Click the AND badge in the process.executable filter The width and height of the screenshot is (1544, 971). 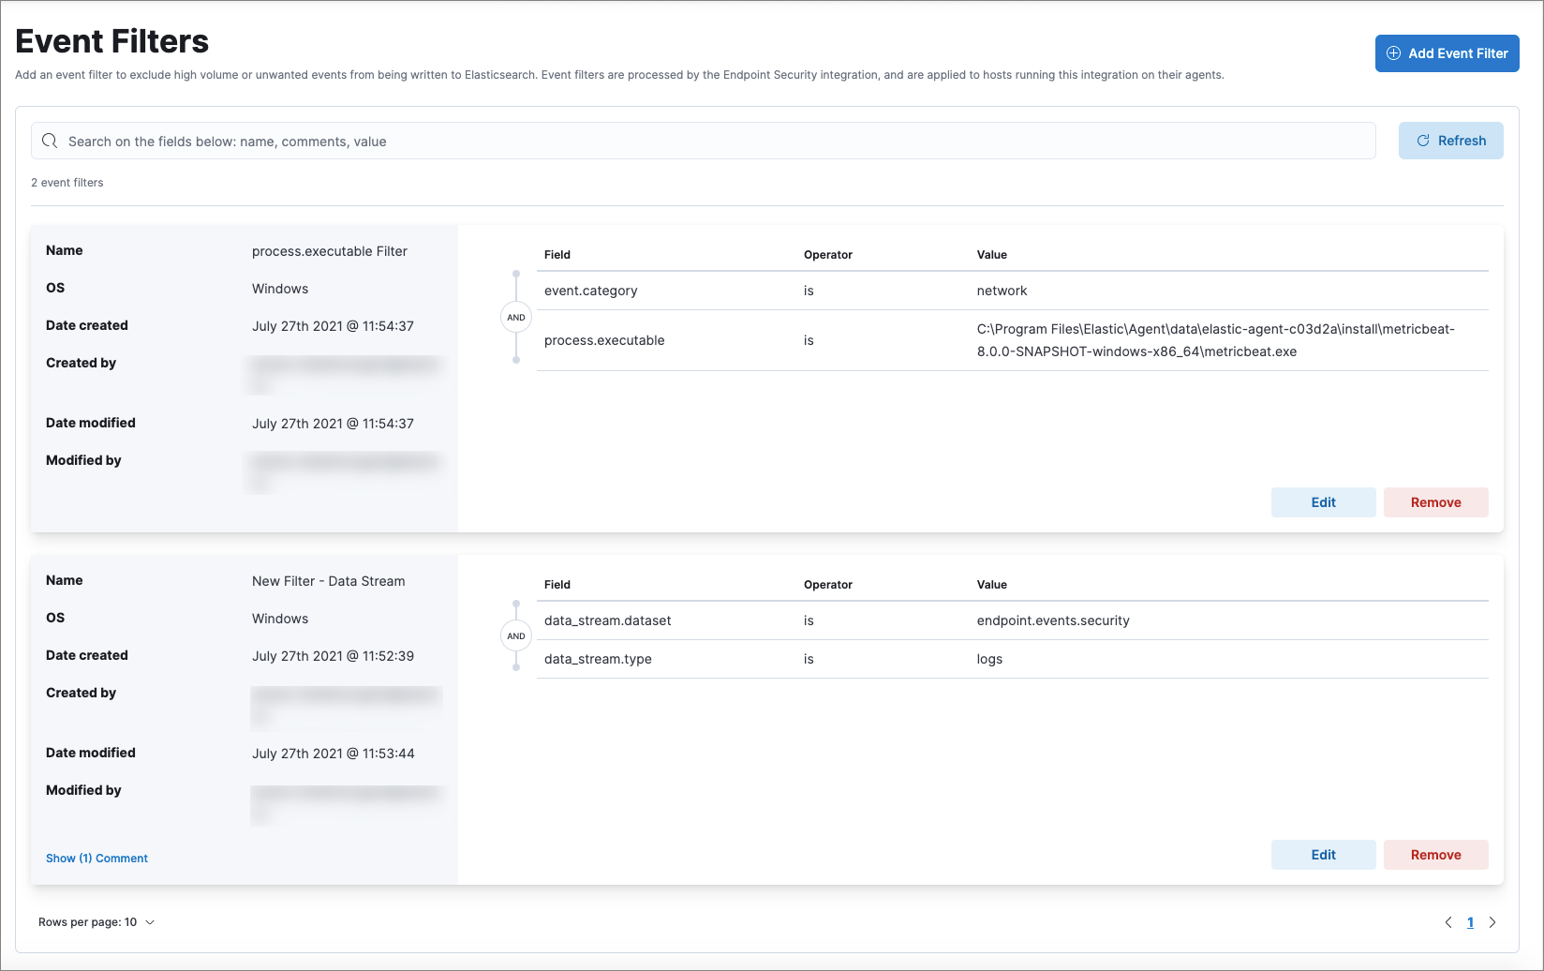point(516,318)
